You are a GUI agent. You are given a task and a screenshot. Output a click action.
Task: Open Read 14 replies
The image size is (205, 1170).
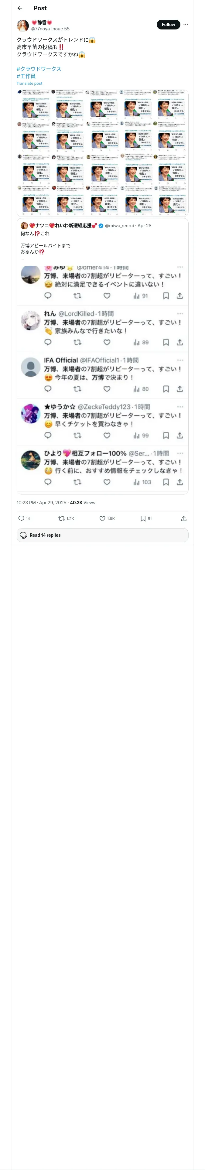pos(102,535)
